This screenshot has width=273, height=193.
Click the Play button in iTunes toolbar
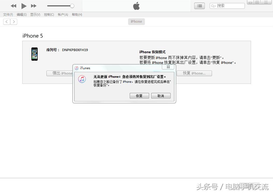point(24,6)
